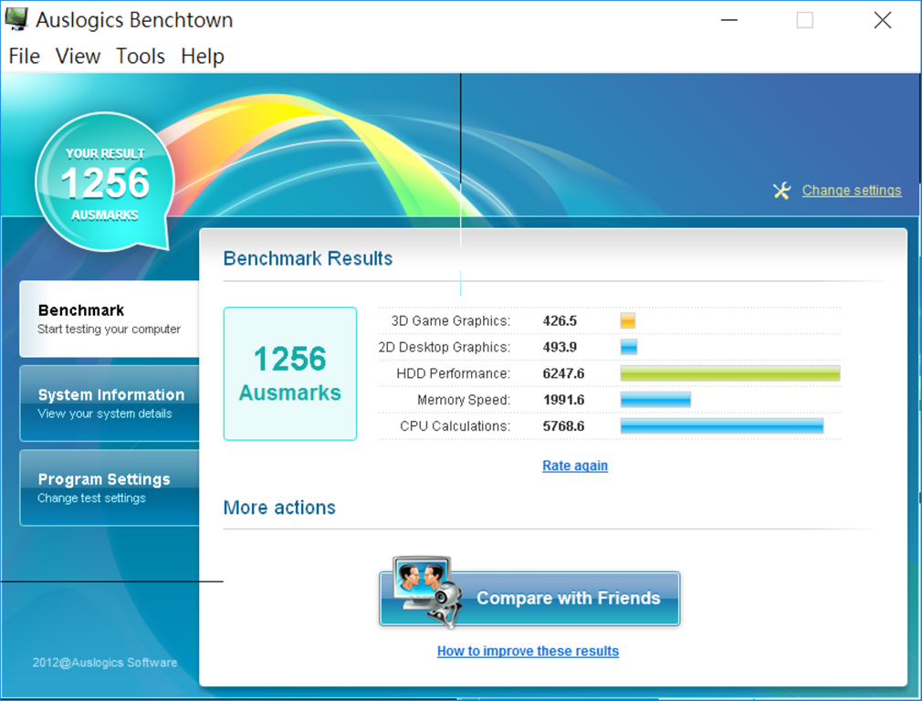Click the 1256 Ausmarks score box

(x=290, y=373)
